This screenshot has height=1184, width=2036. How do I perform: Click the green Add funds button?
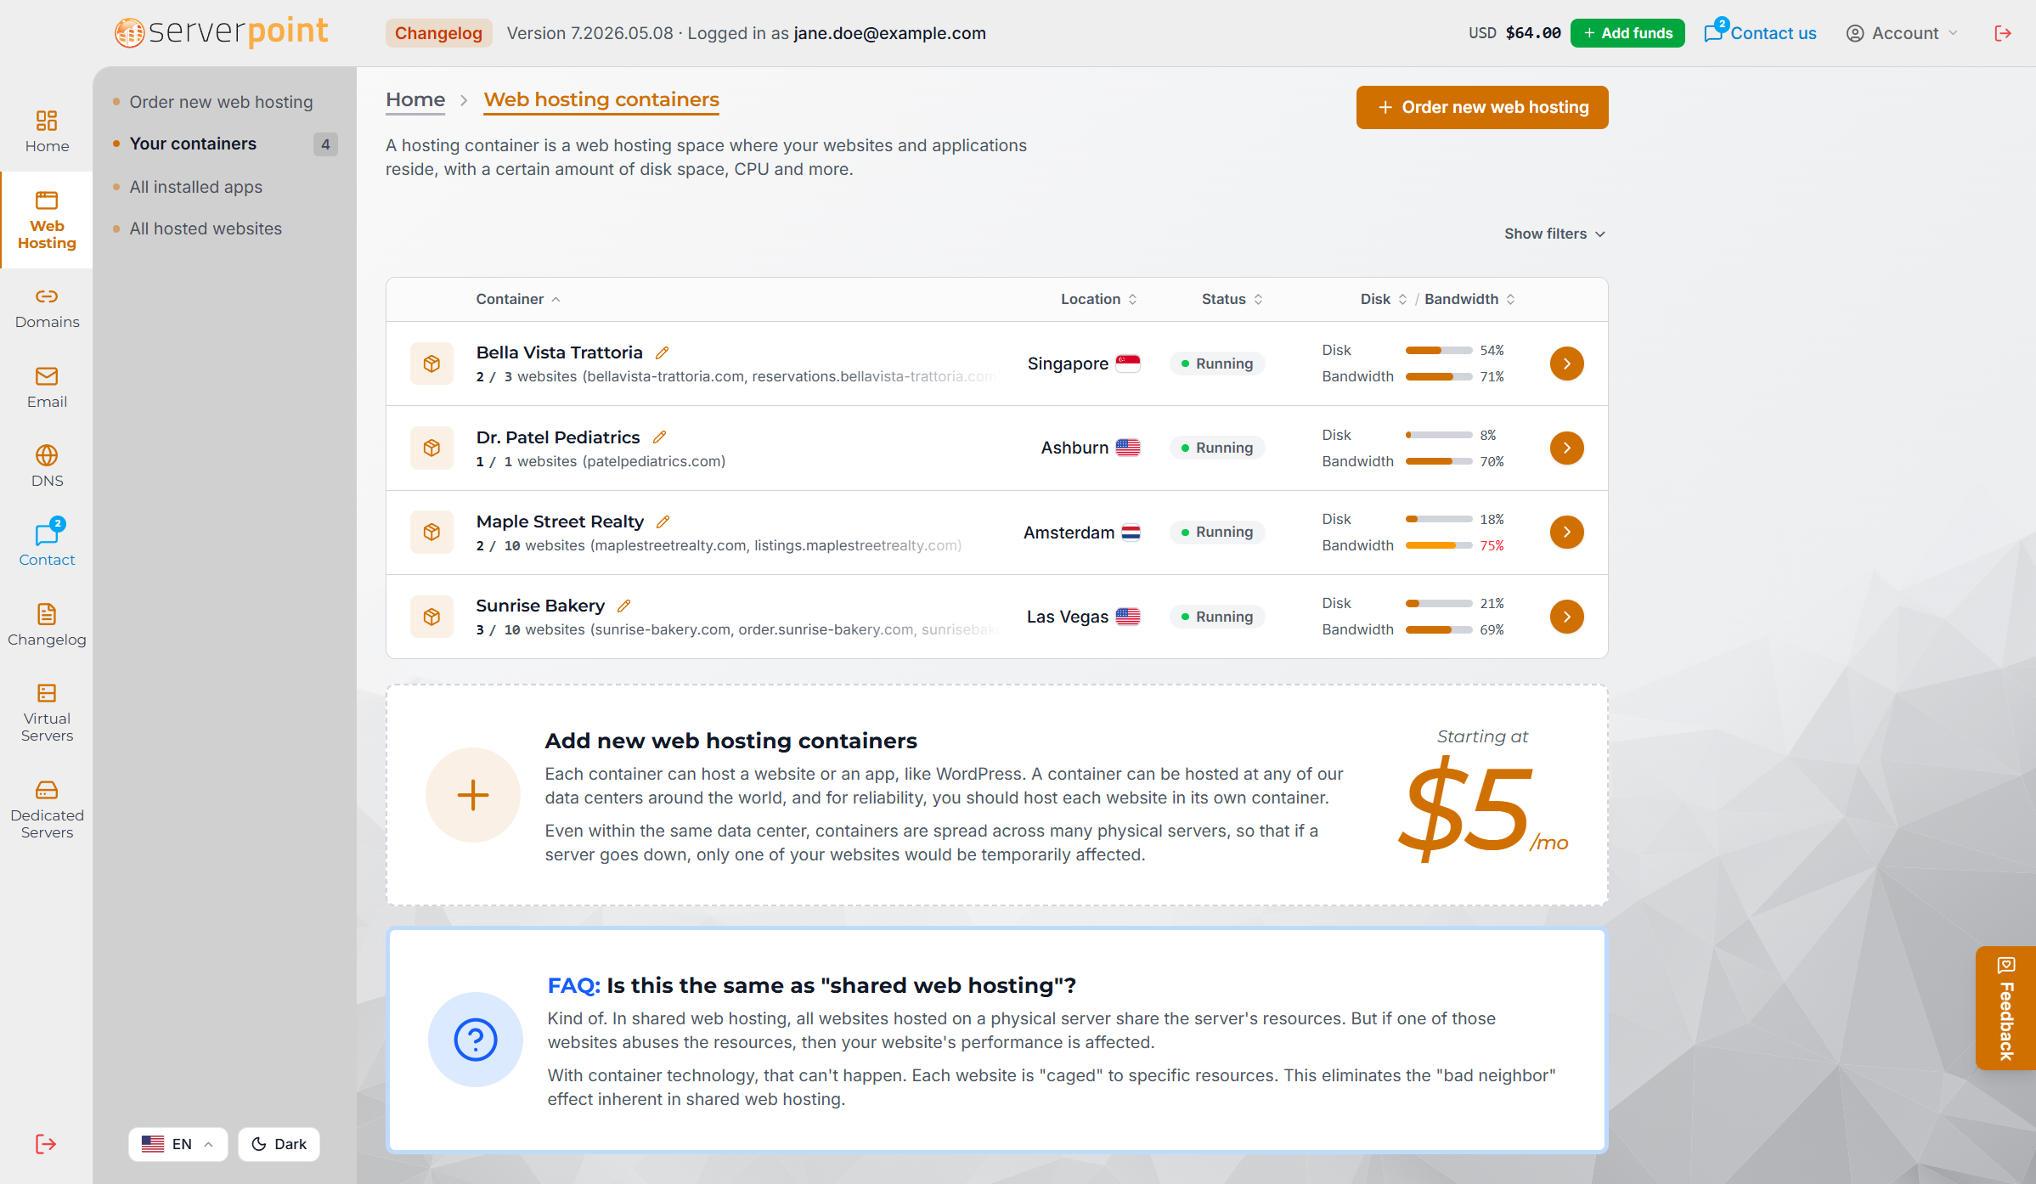pos(1627,33)
